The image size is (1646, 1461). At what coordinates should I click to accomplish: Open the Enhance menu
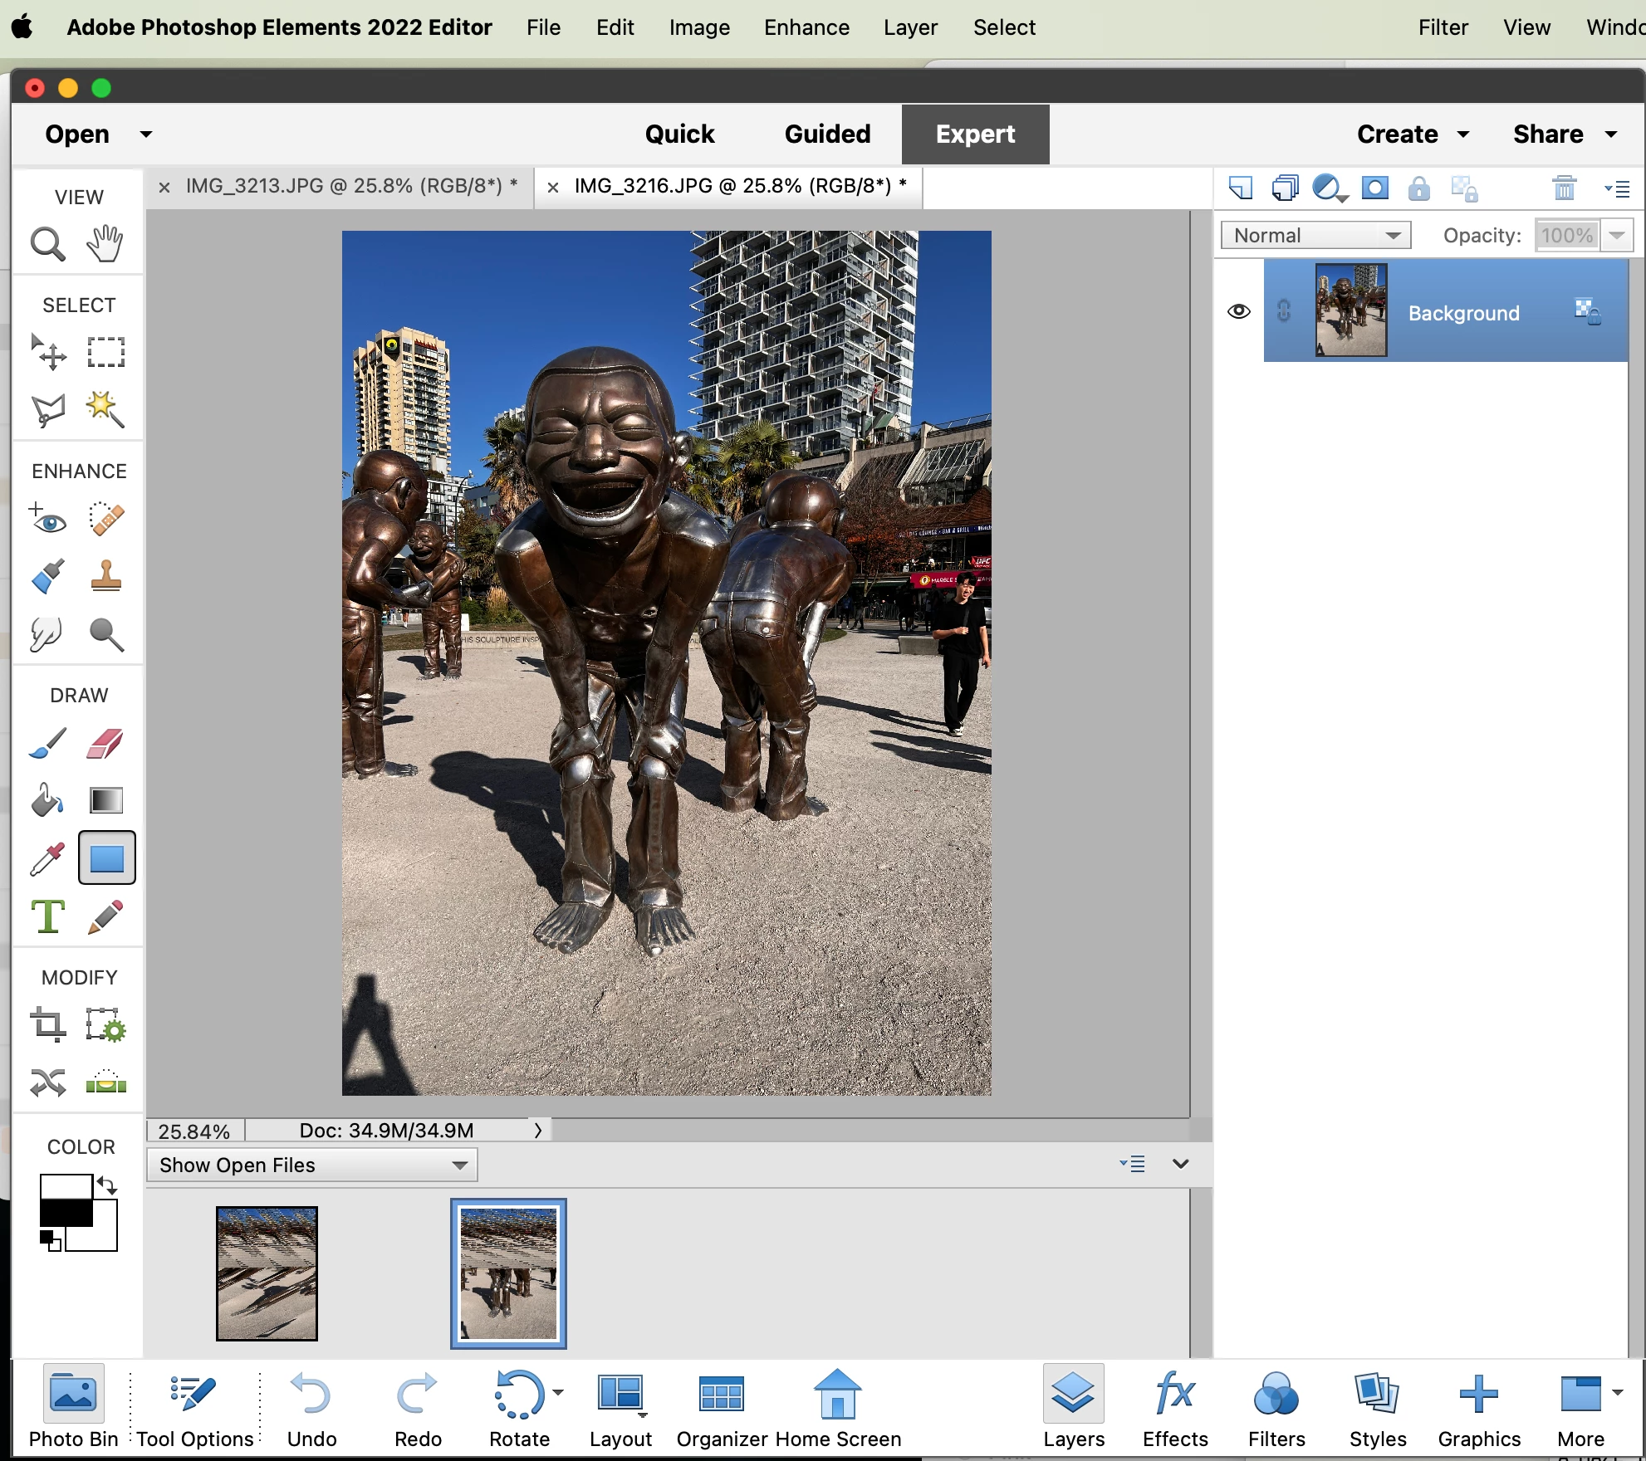point(806,27)
